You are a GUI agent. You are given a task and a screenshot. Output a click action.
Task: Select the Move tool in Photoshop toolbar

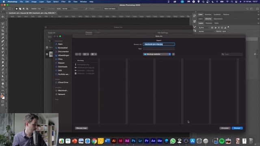click(3, 17)
